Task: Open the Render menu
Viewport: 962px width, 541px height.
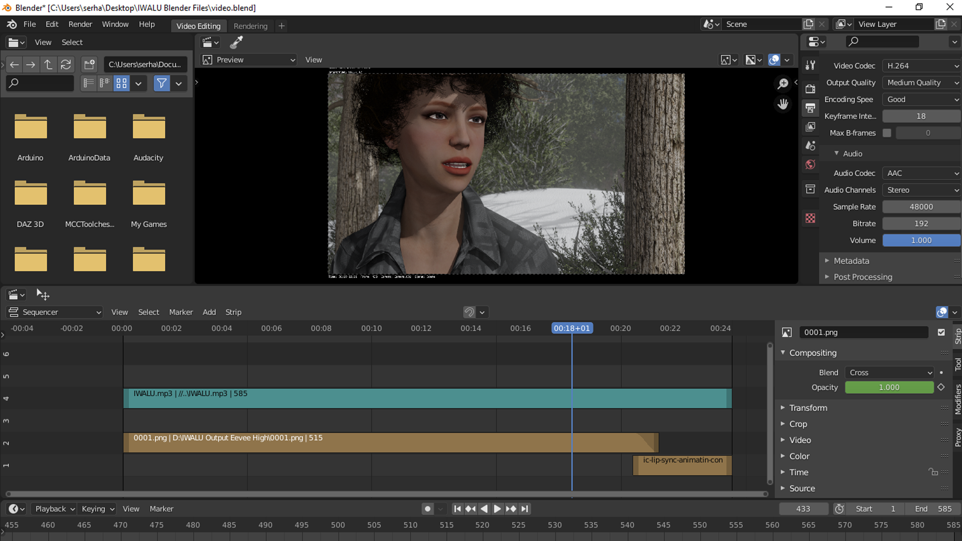Action: tap(80, 24)
